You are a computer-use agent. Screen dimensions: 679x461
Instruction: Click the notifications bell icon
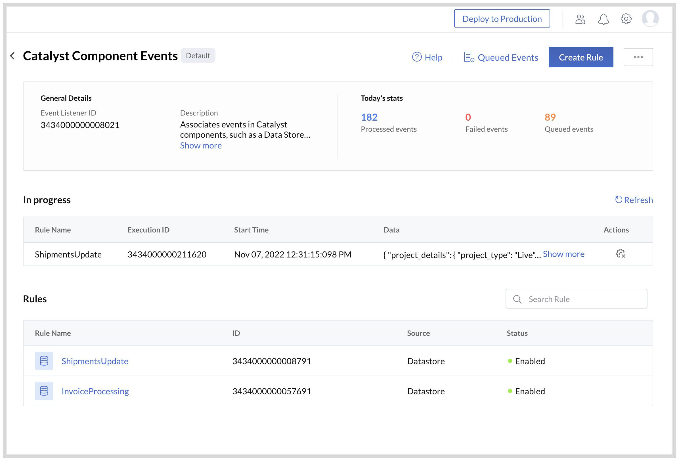pyautogui.click(x=603, y=19)
